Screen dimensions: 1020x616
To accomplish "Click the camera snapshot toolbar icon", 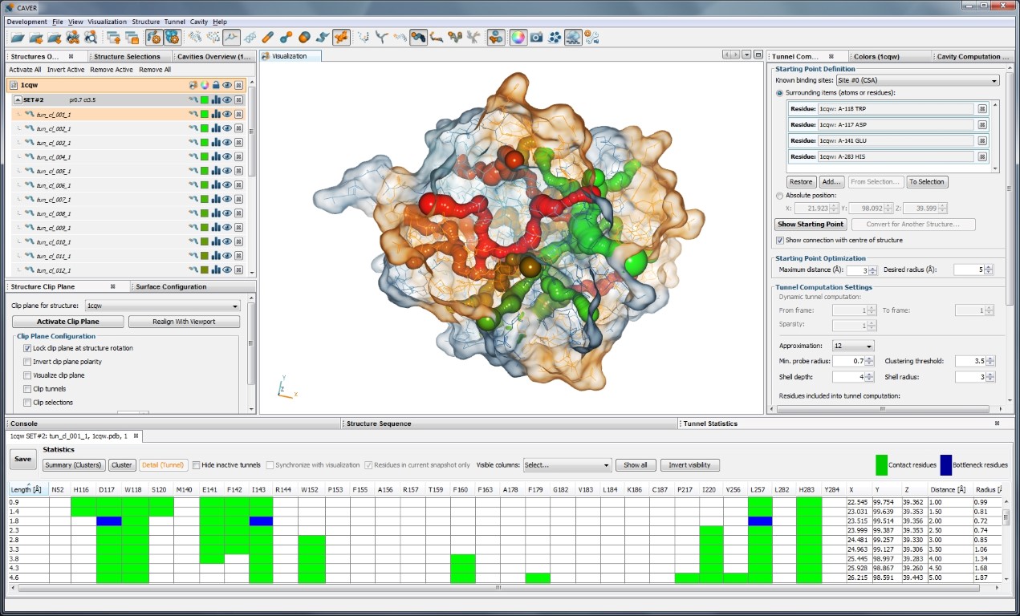I will 535,37.
